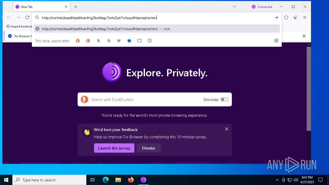Reload the current page
This screenshot has height=185, width=329.
(x=27, y=17)
